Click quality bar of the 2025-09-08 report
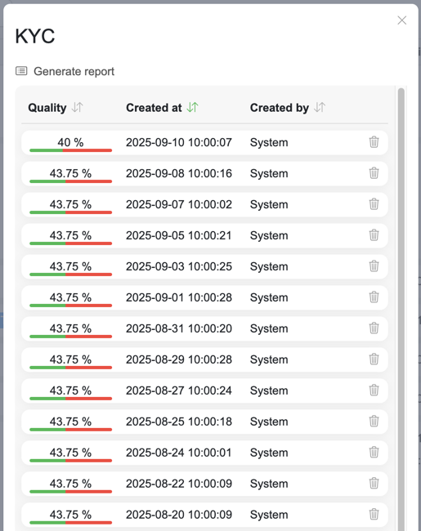 pyautogui.click(x=70, y=181)
